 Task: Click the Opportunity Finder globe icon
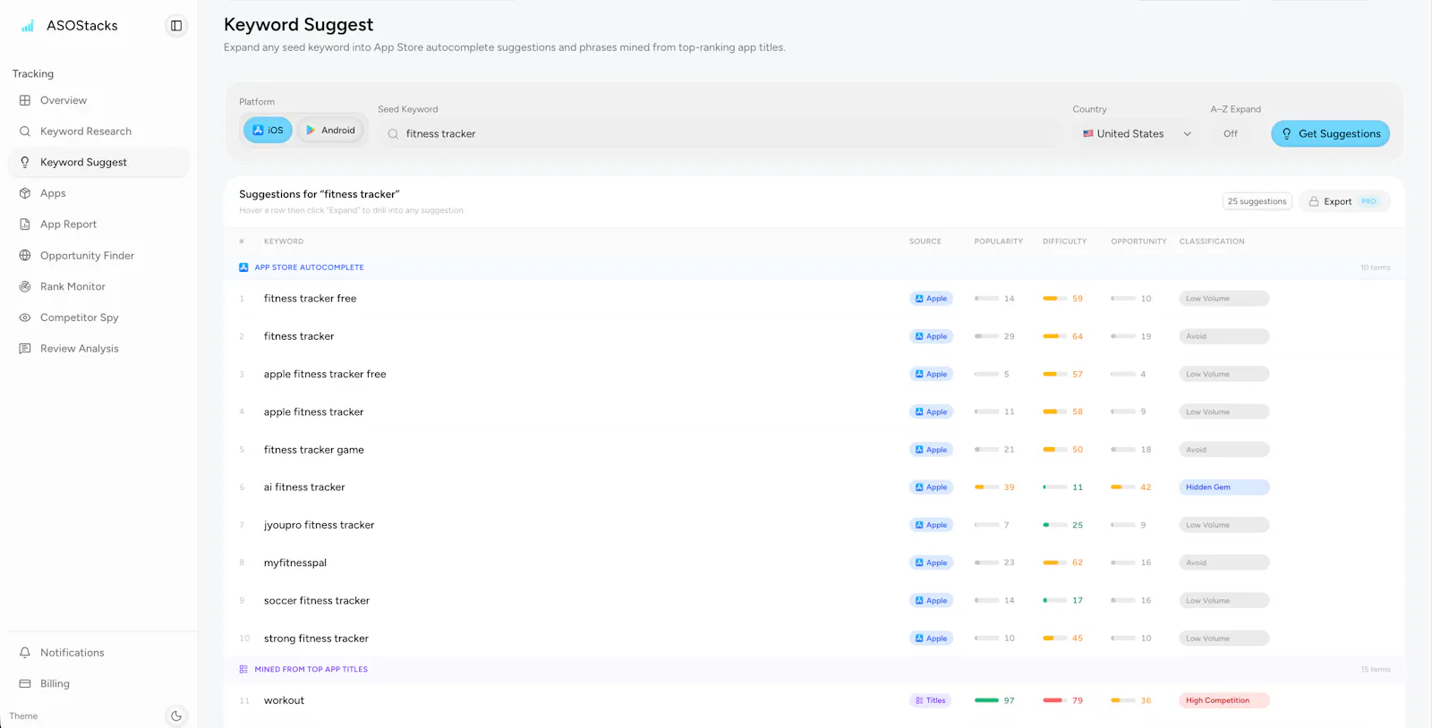click(x=25, y=256)
